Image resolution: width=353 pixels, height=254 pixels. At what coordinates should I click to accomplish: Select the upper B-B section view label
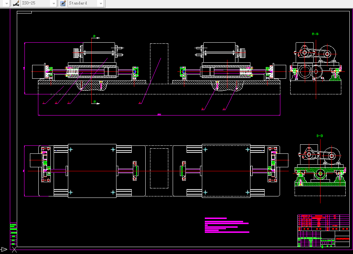315,34
